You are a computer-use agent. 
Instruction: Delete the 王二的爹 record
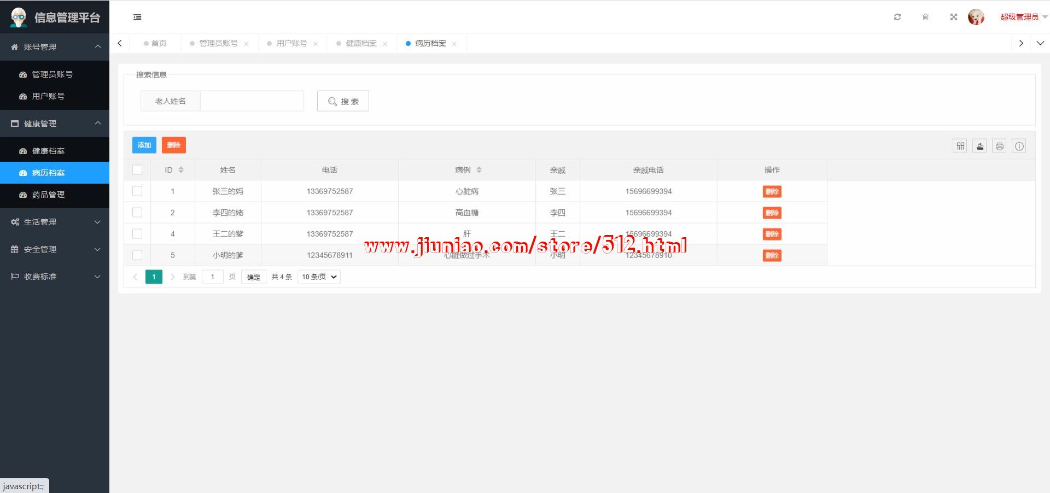(772, 234)
